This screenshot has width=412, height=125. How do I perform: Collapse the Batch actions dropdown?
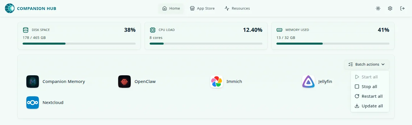point(367,64)
